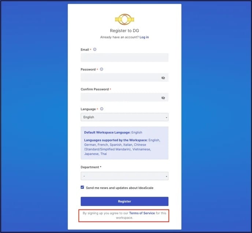The height and width of the screenshot is (233, 252).
Task: Click the DG golden logo
Action: pos(125,19)
